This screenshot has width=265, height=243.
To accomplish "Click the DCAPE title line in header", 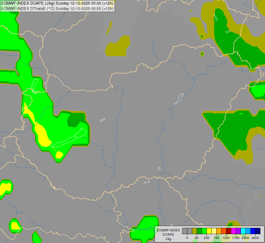I will click(57, 3).
